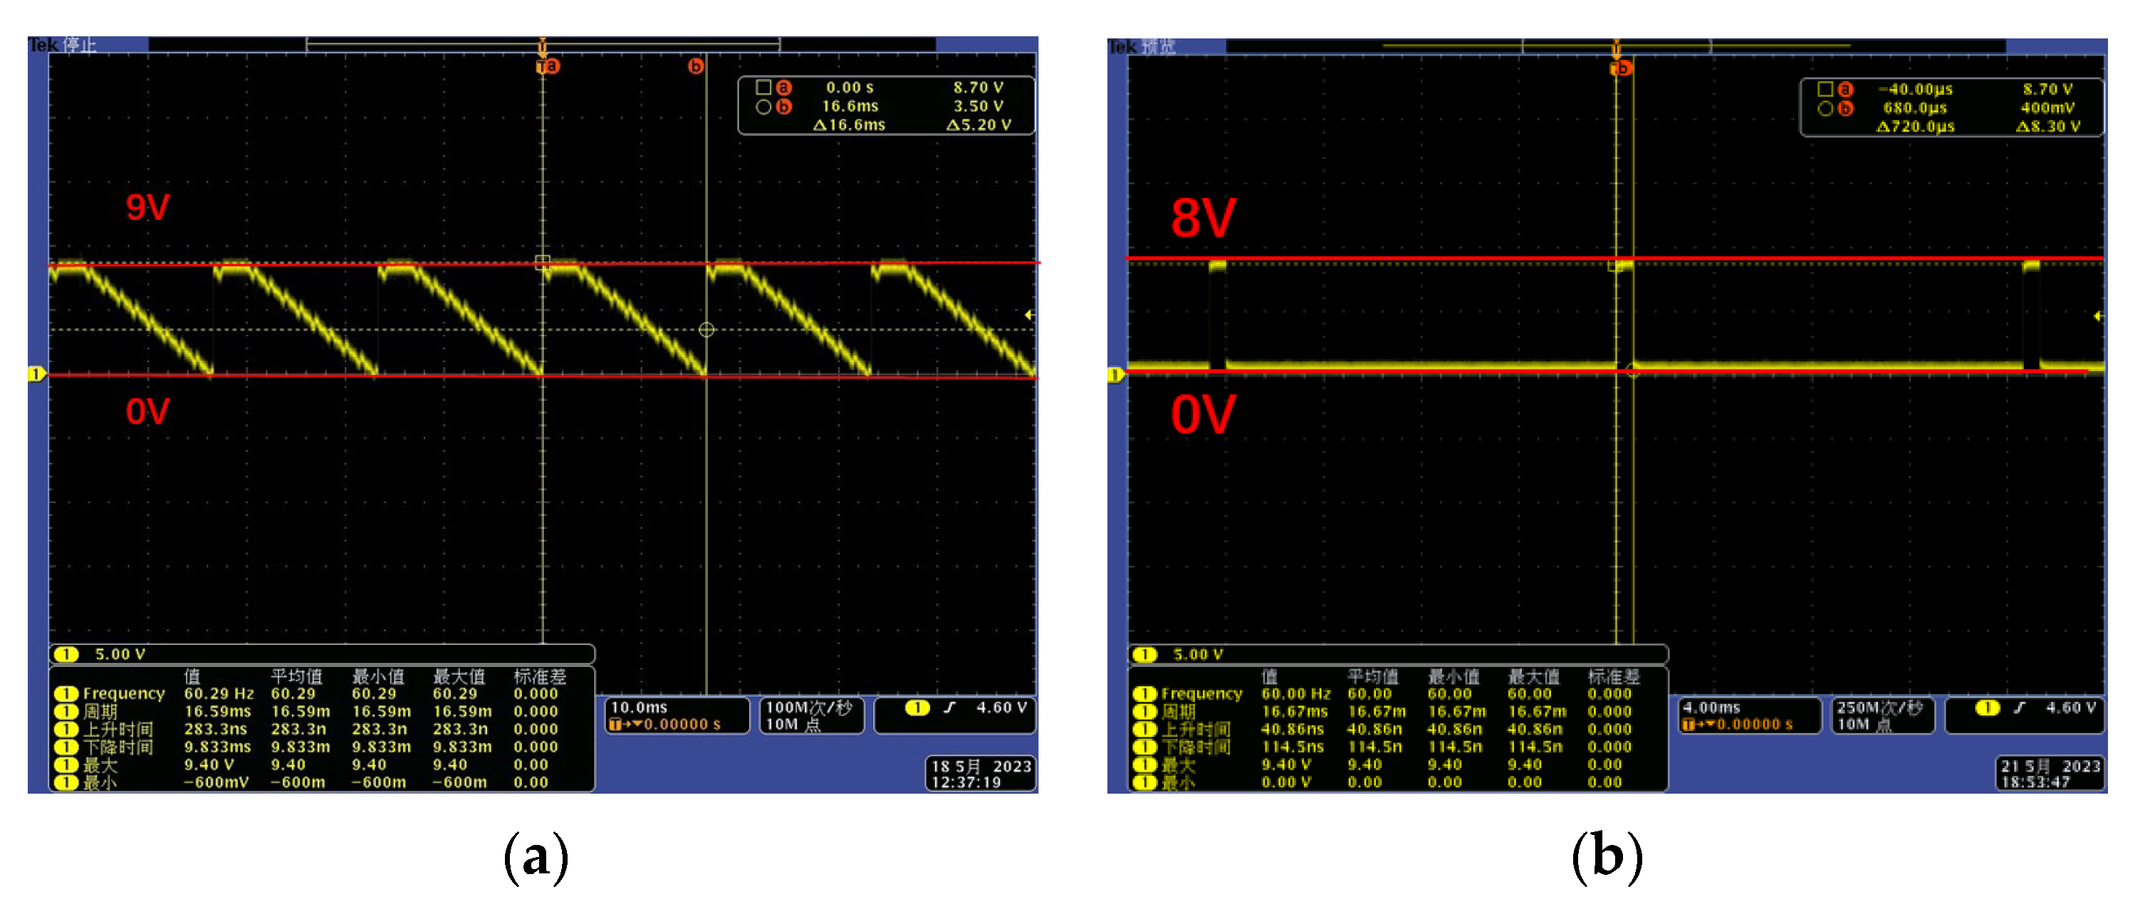Click trigger level arrow on left scope's right edge
The width and height of the screenshot is (2145, 904).
click(x=1029, y=315)
